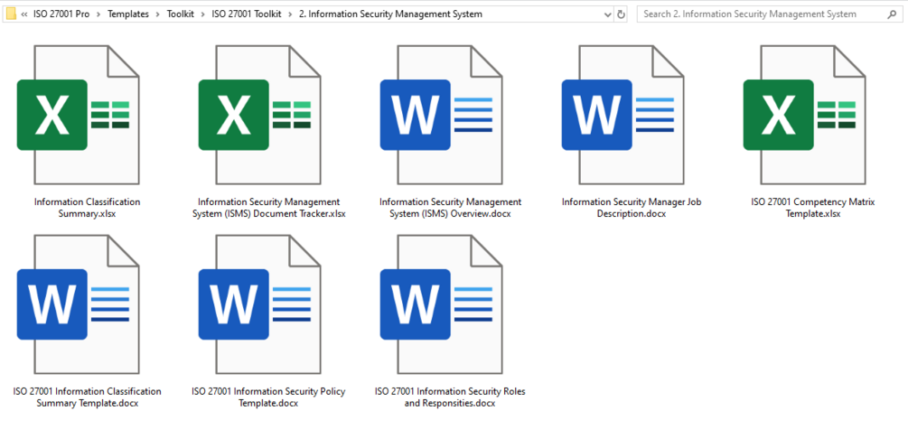Image resolution: width=908 pixels, height=439 pixels.
Task: Select the ISMS Document Tracker.xlsx Excel icon
Action: coord(259,115)
